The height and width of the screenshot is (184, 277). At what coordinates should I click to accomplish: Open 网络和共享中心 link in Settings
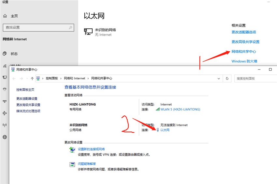click(x=244, y=52)
